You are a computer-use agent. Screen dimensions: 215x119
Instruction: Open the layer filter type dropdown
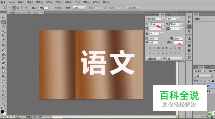tap(200, 71)
